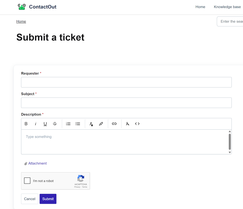Create an ordered list in the description
This screenshot has width=243, height=209.
[68, 124]
